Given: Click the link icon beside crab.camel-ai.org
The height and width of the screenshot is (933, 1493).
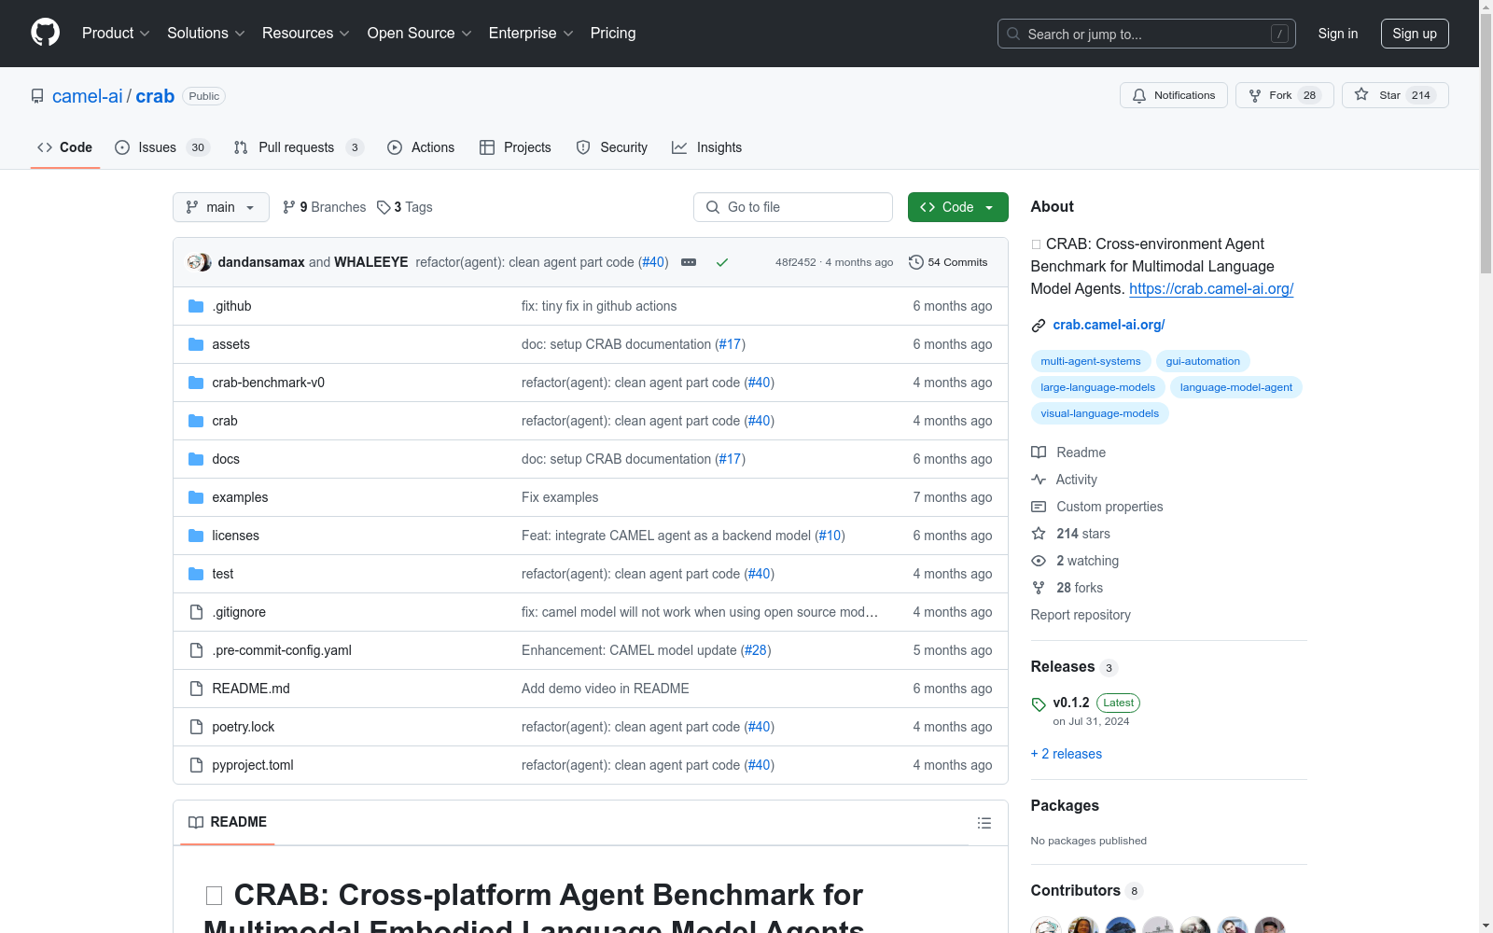Looking at the screenshot, I should tap(1039, 326).
